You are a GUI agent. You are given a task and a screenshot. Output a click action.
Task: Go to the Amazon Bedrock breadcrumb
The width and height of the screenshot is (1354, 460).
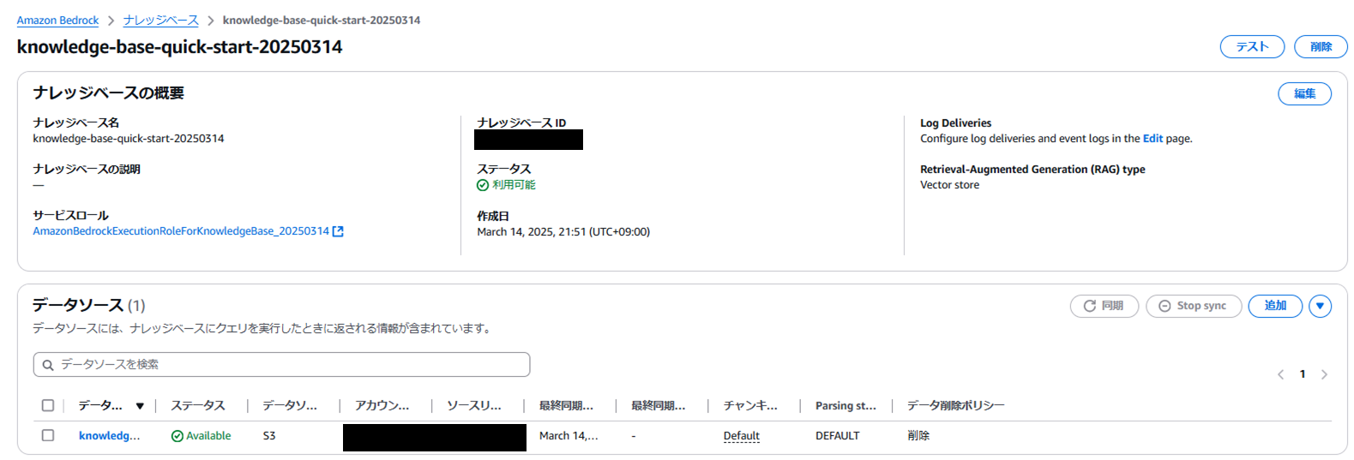pyautogui.click(x=57, y=20)
